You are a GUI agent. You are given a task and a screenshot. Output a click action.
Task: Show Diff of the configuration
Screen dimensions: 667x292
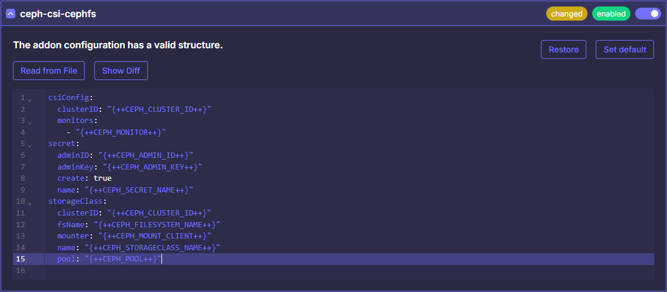[121, 71]
